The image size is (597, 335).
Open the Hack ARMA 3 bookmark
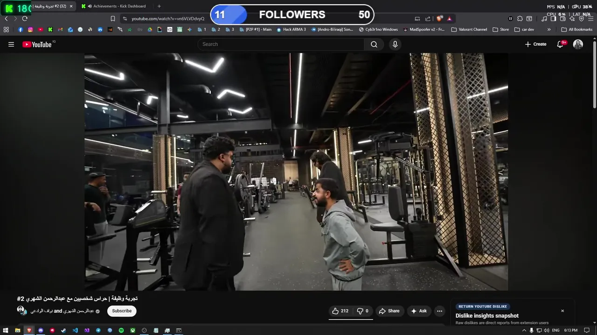coord(291,29)
